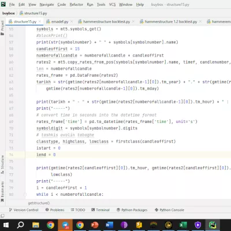Open the Windows Start menu

[6, 225]
